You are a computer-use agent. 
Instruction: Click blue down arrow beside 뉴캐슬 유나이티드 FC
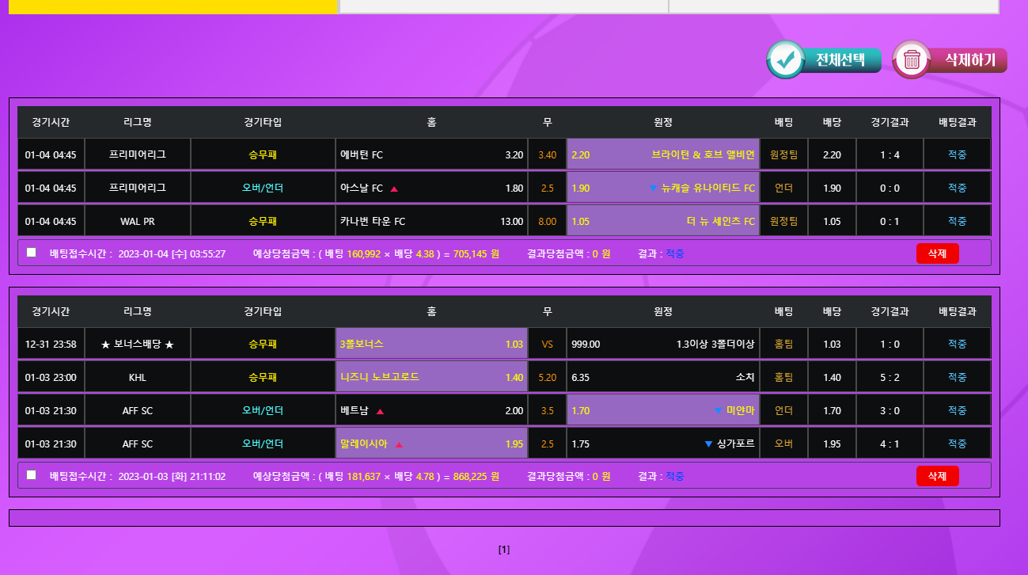point(653,188)
